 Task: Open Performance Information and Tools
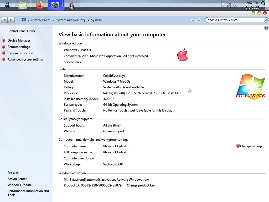point(28,193)
